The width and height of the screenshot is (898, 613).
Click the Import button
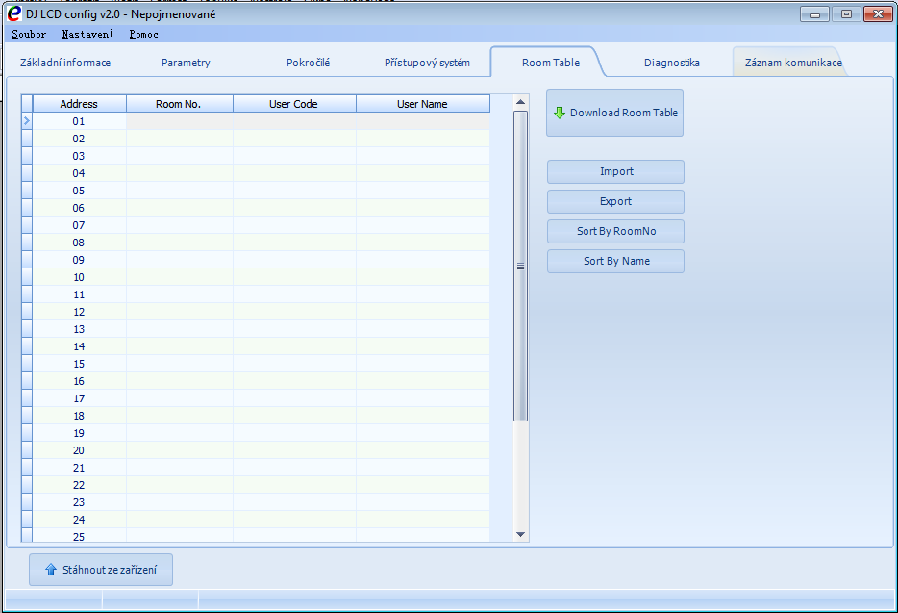615,171
